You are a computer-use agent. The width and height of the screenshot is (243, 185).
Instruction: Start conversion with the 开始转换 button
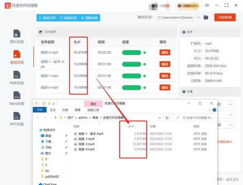pyautogui.click(x=225, y=18)
